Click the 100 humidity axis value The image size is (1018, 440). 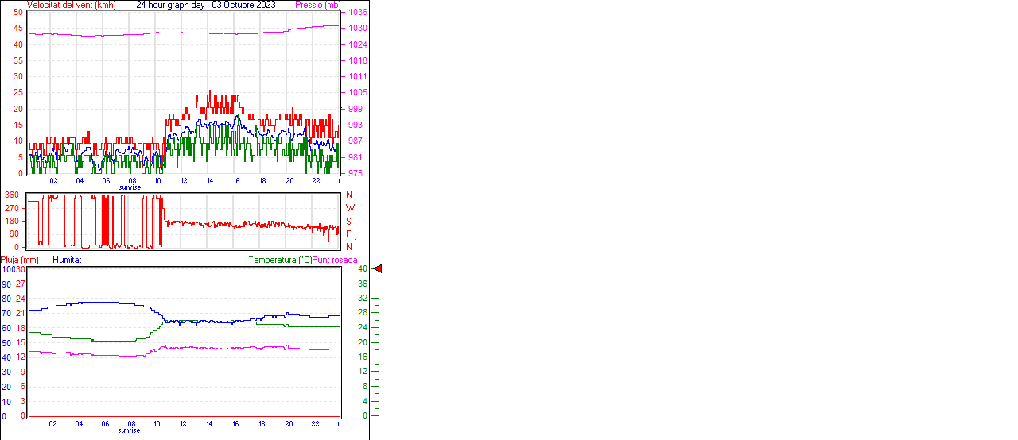[x=8, y=269]
